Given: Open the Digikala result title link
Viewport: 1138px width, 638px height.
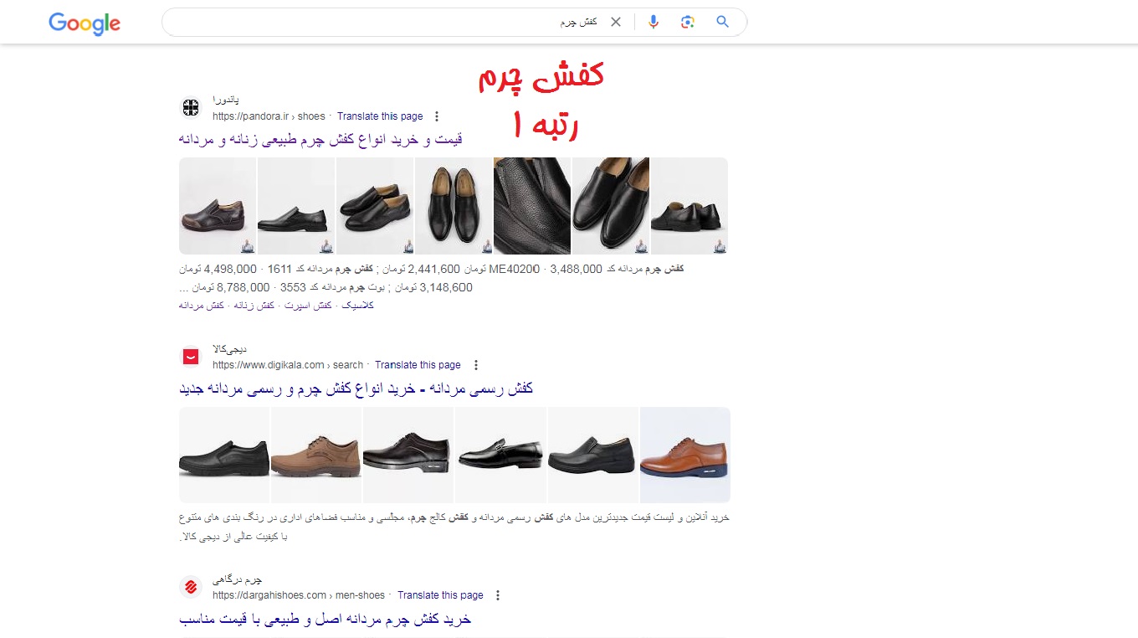Looking at the screenshot, I should point(356,388).
